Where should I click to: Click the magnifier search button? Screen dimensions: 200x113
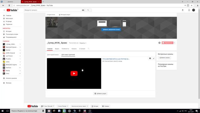(x=88, y=10)
